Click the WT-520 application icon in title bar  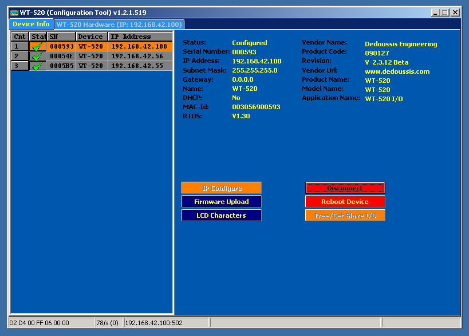point(14,13)
